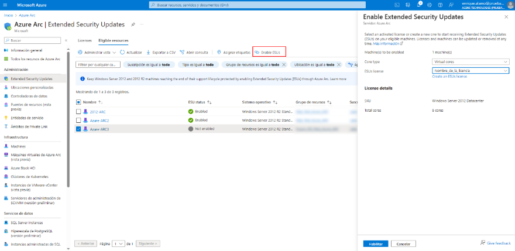This screenshot has width=515, height=251.
Task: Open the Core type dropdown
Action: click(471, 61)
